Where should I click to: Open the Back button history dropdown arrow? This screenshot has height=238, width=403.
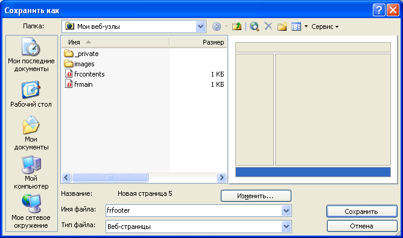pos(226,26)
